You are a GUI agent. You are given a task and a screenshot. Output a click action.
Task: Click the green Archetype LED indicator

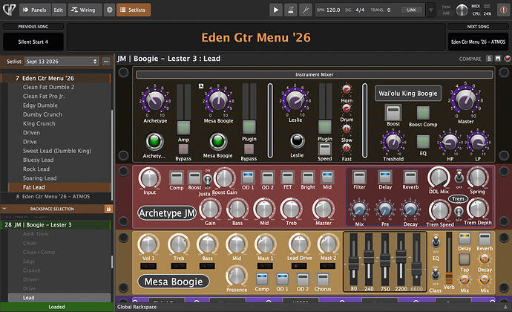(154, 141)
